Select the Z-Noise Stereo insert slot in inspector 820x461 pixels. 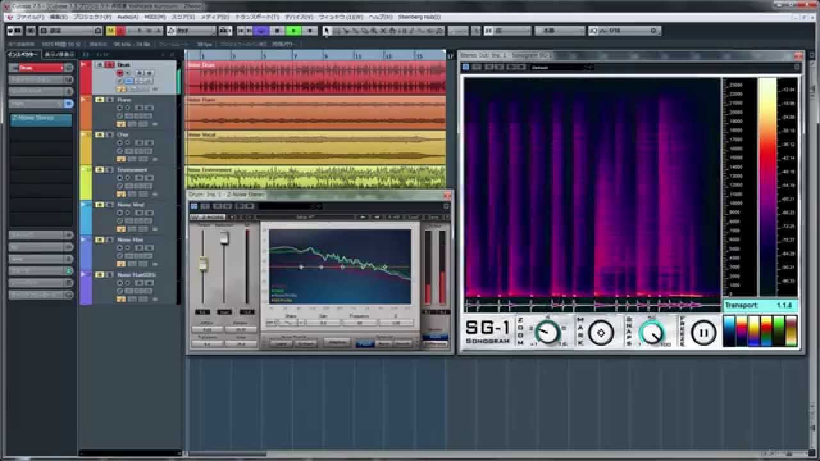(41, 119)
